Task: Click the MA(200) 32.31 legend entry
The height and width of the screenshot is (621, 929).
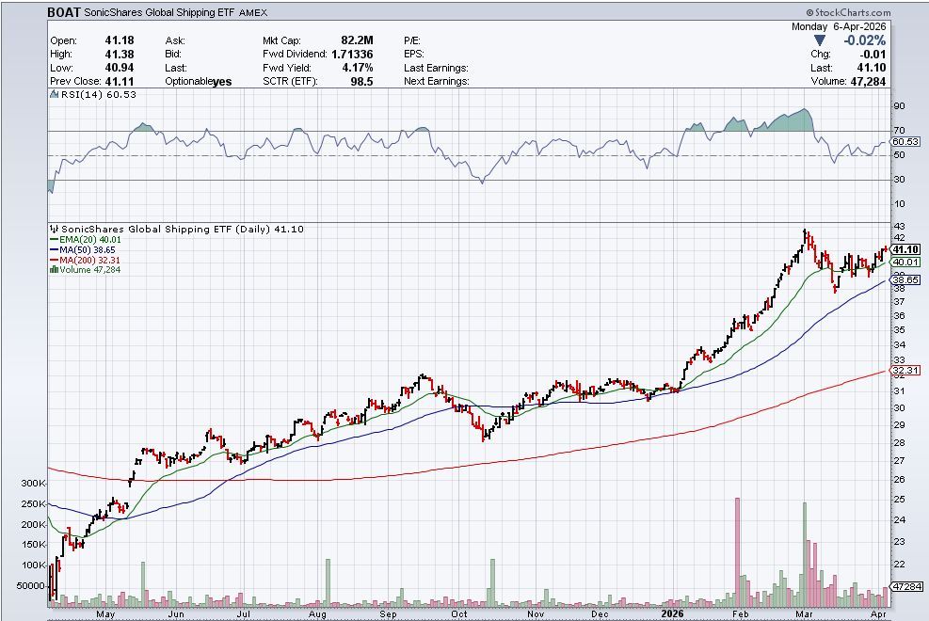Action: (86, 261)
